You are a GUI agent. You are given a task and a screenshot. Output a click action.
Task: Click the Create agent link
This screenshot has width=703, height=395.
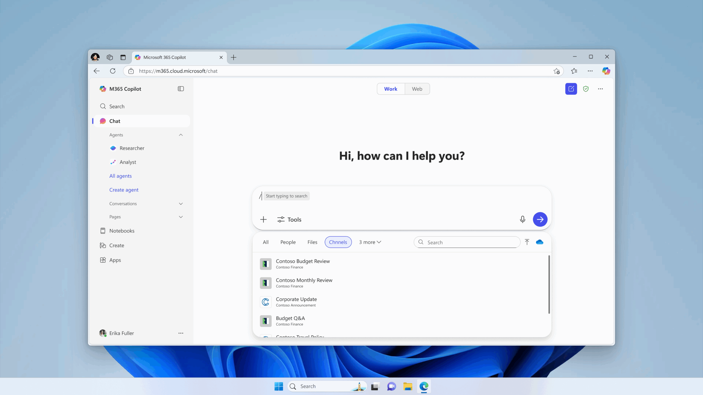click(124, 190)
